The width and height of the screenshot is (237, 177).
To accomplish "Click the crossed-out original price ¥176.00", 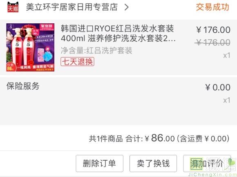I will (212, 43).
